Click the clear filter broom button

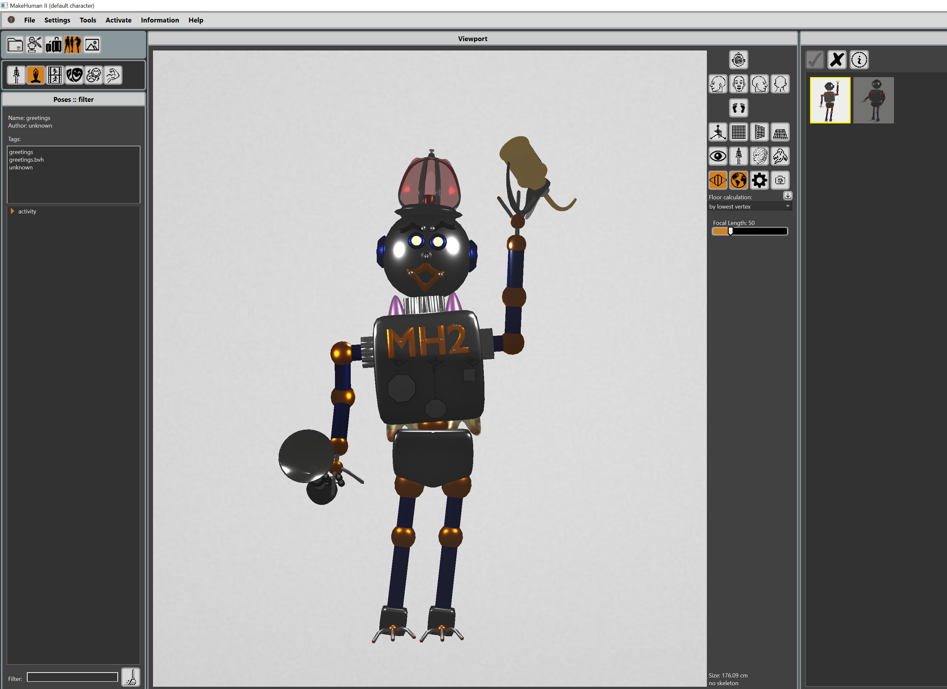131,677
